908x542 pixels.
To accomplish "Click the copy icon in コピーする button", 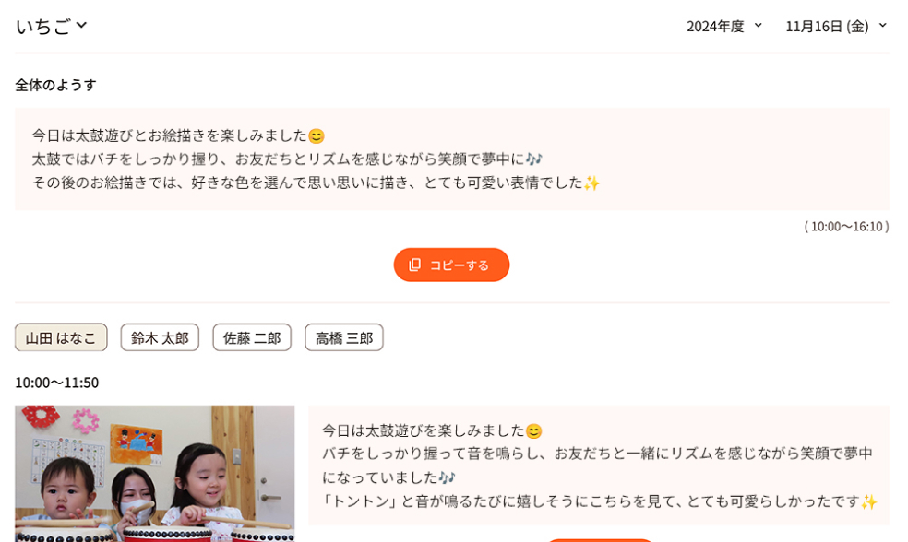I will point(414,265).
